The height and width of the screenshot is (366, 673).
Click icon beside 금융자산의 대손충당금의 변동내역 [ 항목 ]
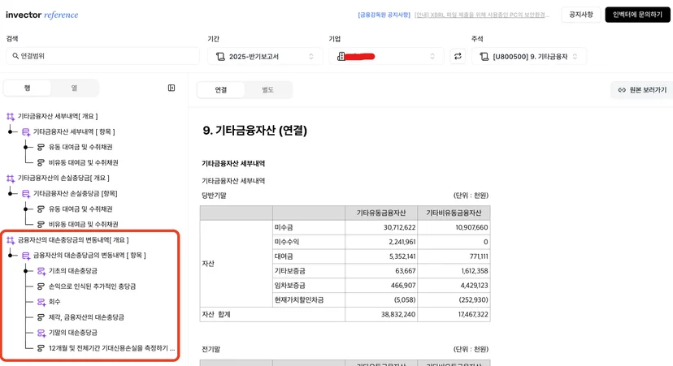coord(26,256)
